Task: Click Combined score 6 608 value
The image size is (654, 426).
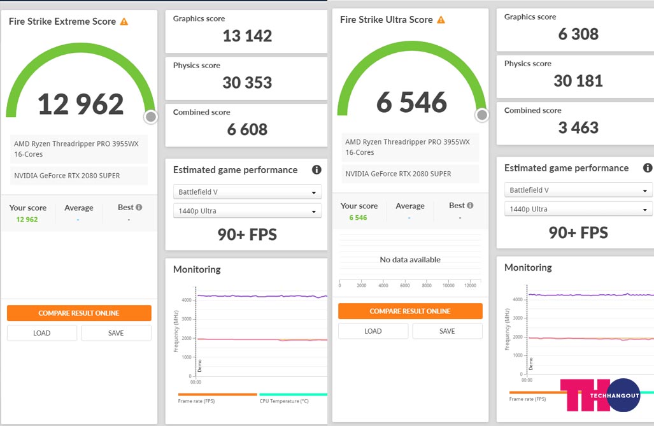Action: tap(247, 129)
